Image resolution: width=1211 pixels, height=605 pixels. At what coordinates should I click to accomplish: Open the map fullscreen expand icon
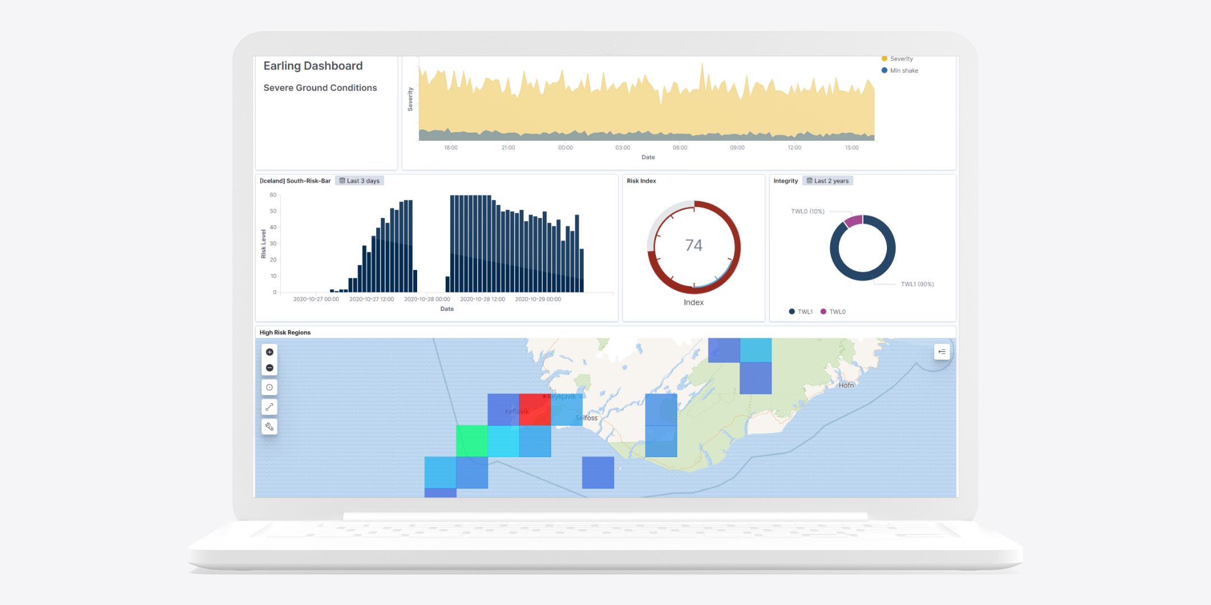tap(270, 407)
